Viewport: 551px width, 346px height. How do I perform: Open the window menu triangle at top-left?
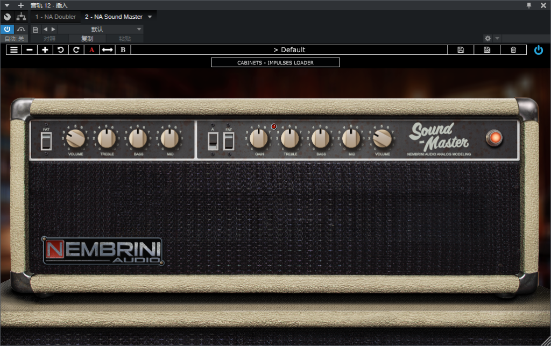(6, 5)
